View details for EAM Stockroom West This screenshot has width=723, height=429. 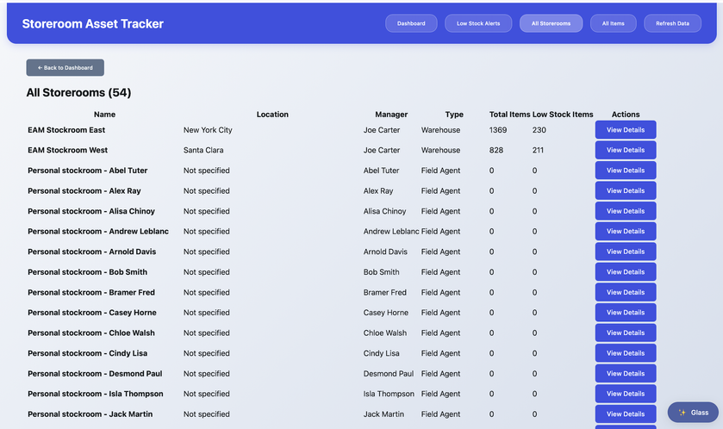click(625, 150)
